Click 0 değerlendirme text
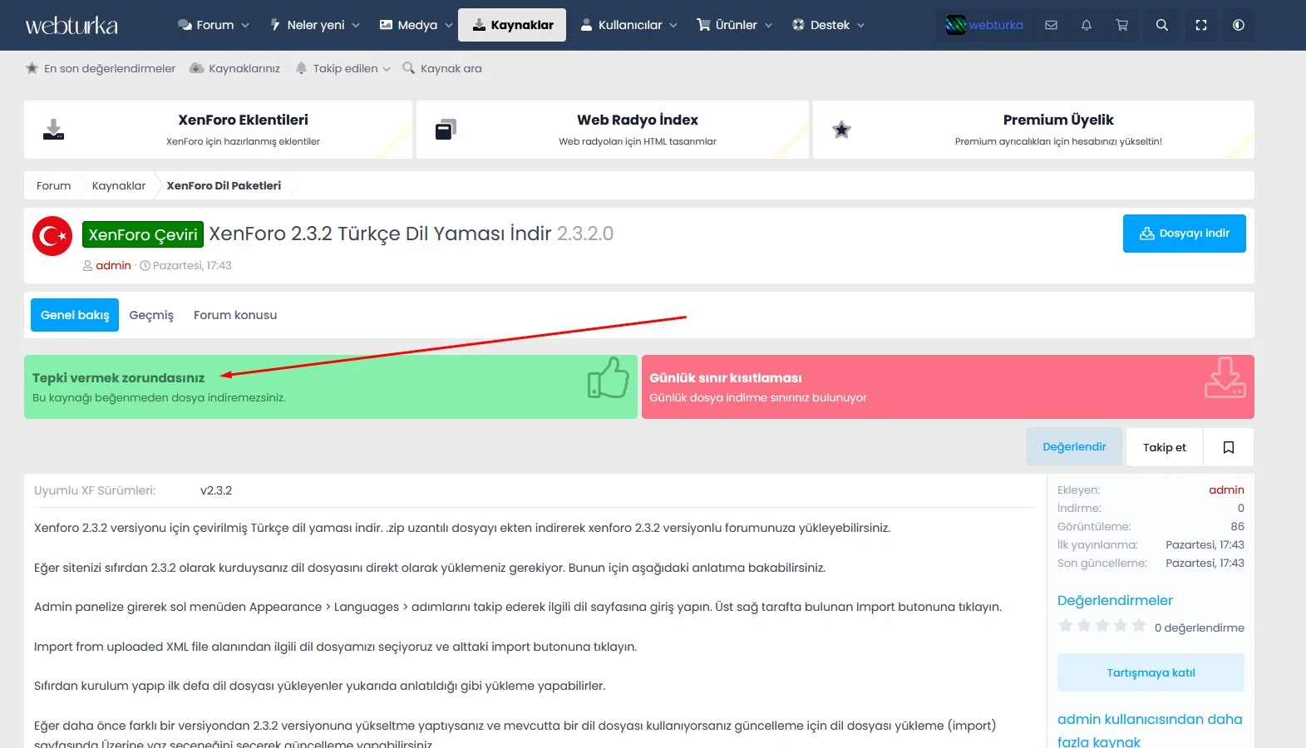Screen dimensions: 1306x748 [1200, 627]
